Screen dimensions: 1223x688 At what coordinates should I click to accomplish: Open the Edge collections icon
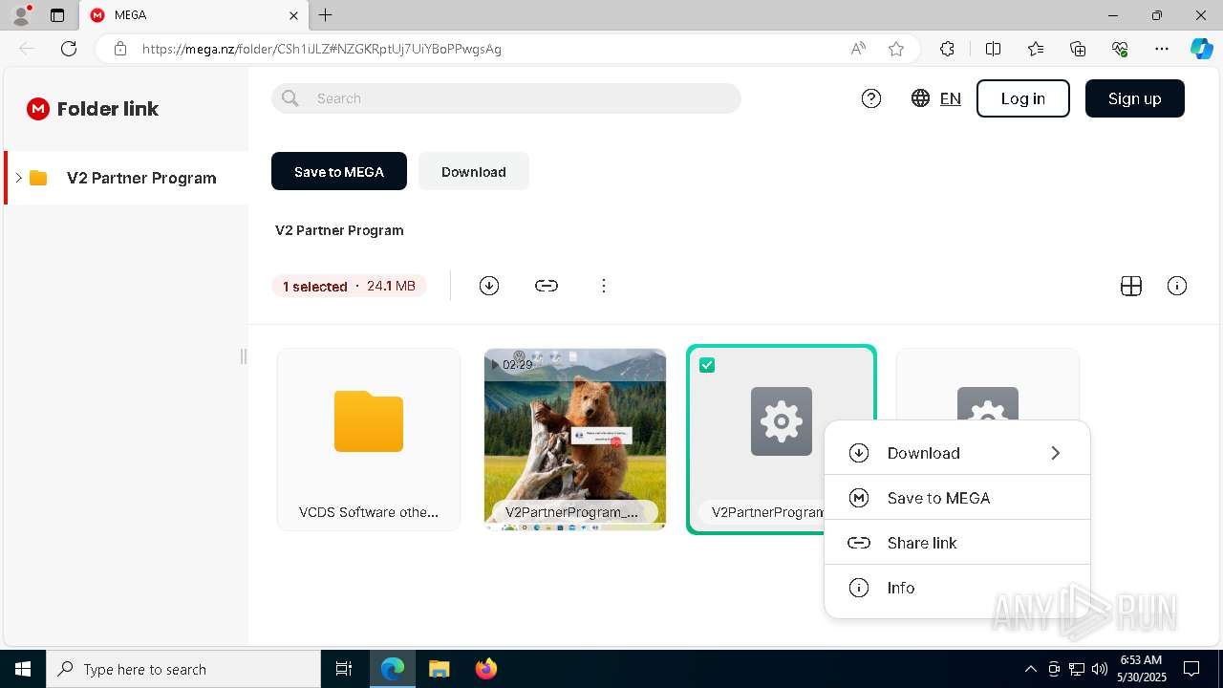pyautogui.click(x=1078, y=49)
